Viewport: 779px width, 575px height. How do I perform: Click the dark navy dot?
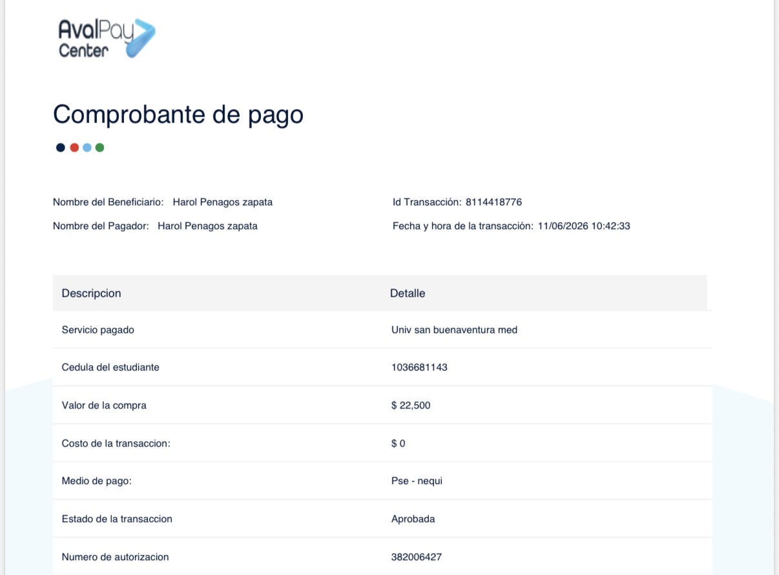click(61, 148)
